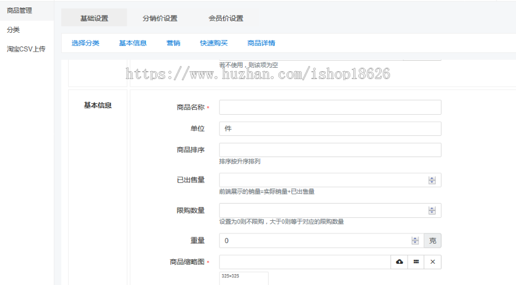Focus the 商品缩略图 path field

tap(305, 262)
